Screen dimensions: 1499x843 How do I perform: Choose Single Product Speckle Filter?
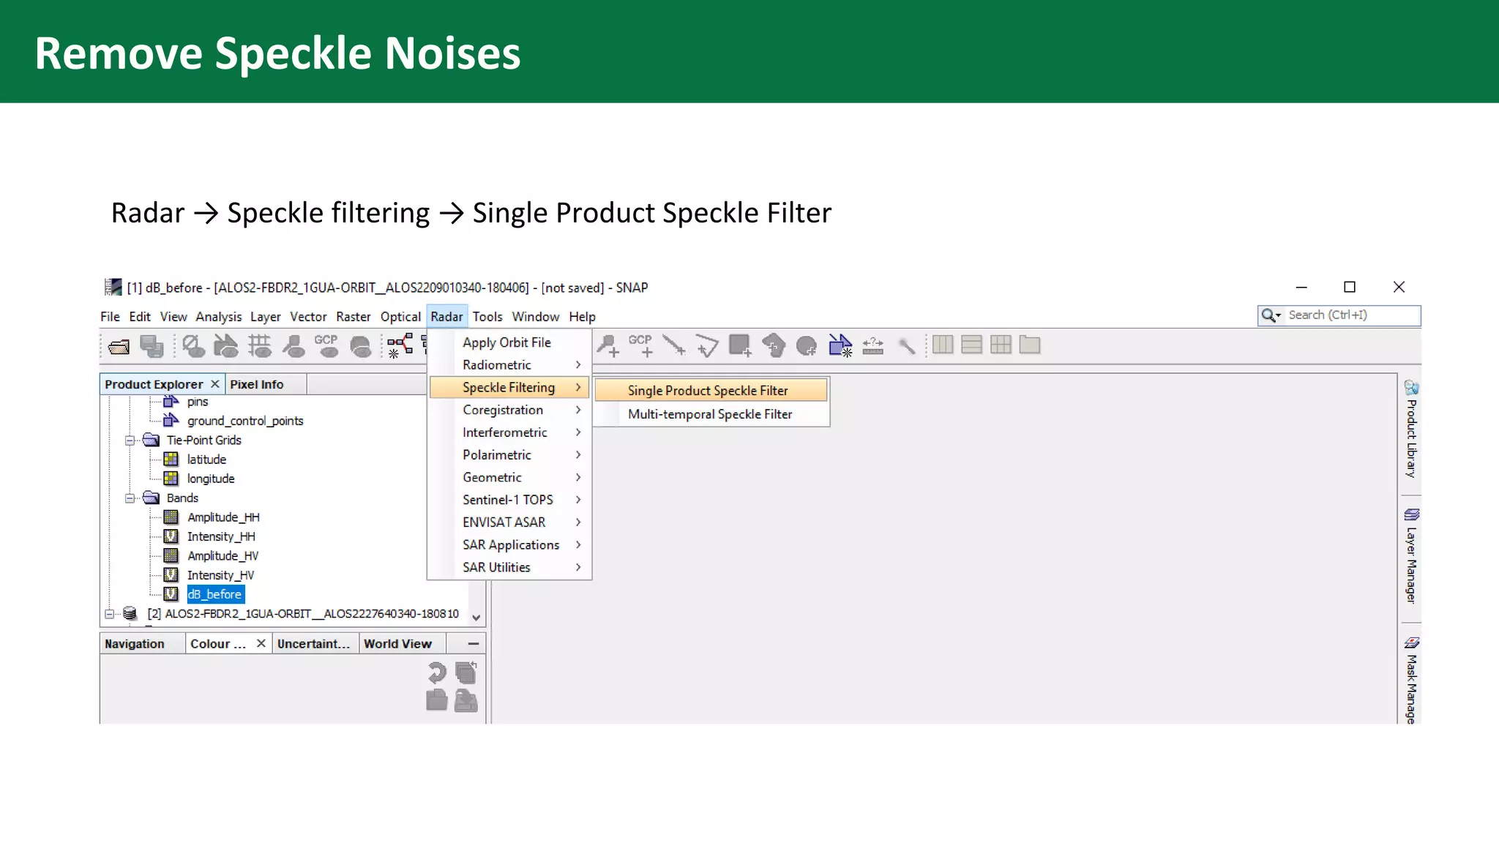click(711, 391)
